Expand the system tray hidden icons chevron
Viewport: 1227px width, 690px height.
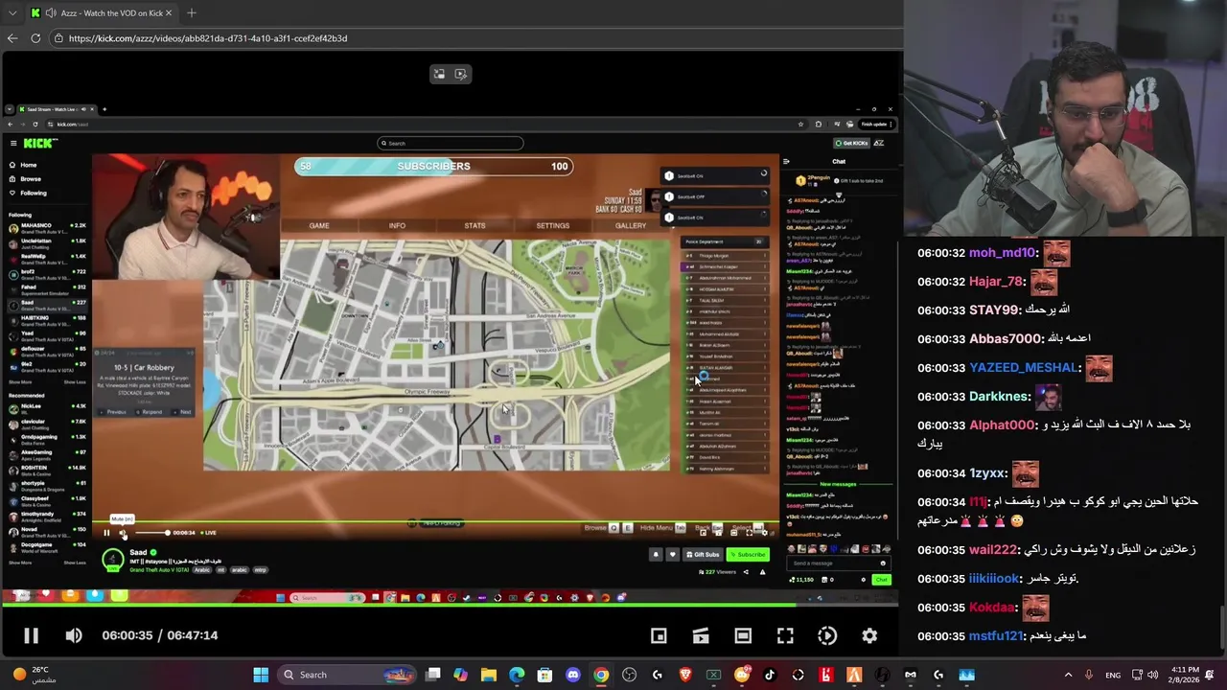pyautogui.click(x=1069, y=675)
